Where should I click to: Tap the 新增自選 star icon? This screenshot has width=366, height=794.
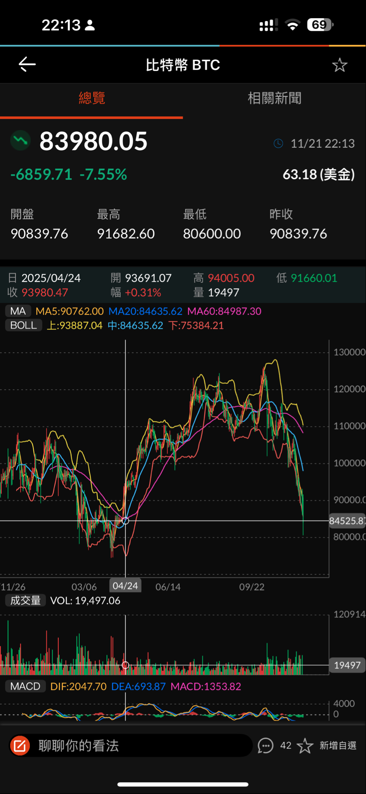point(305,746)
